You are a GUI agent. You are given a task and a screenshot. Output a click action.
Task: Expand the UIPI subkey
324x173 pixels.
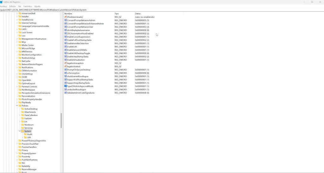click(22, 138)
